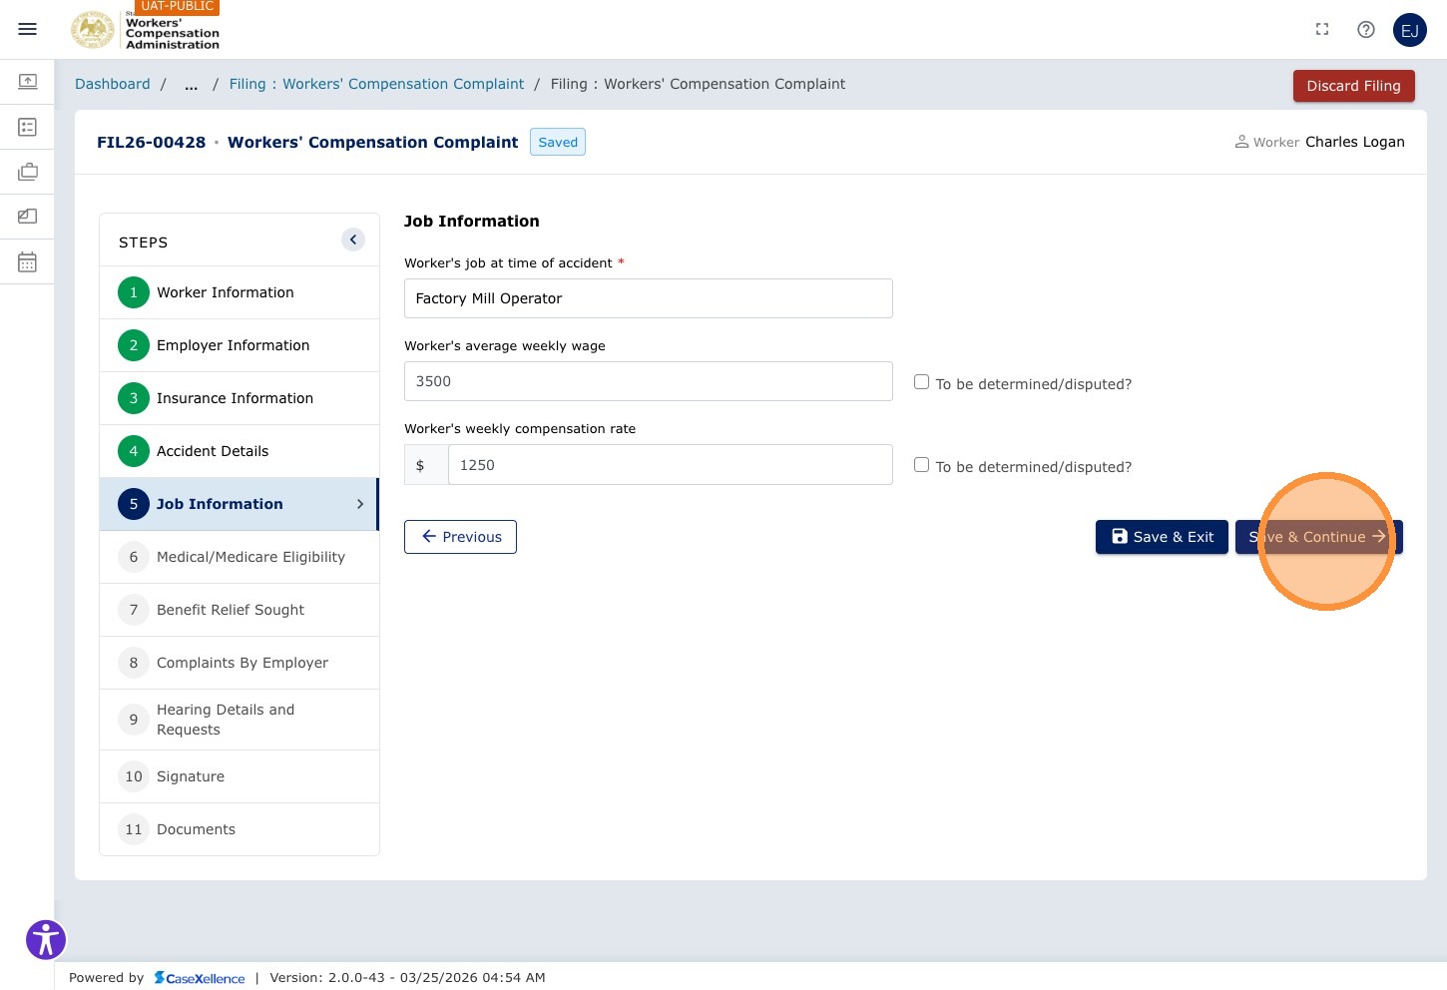Viewport: 1447px width, 990px height.
Task: Select the Job Information step
Action: pyautogui.click(x=240, y=504)
